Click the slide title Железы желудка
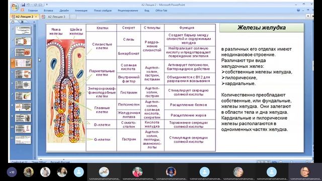This screenshot has height=181, width=322. pos(262,28)
